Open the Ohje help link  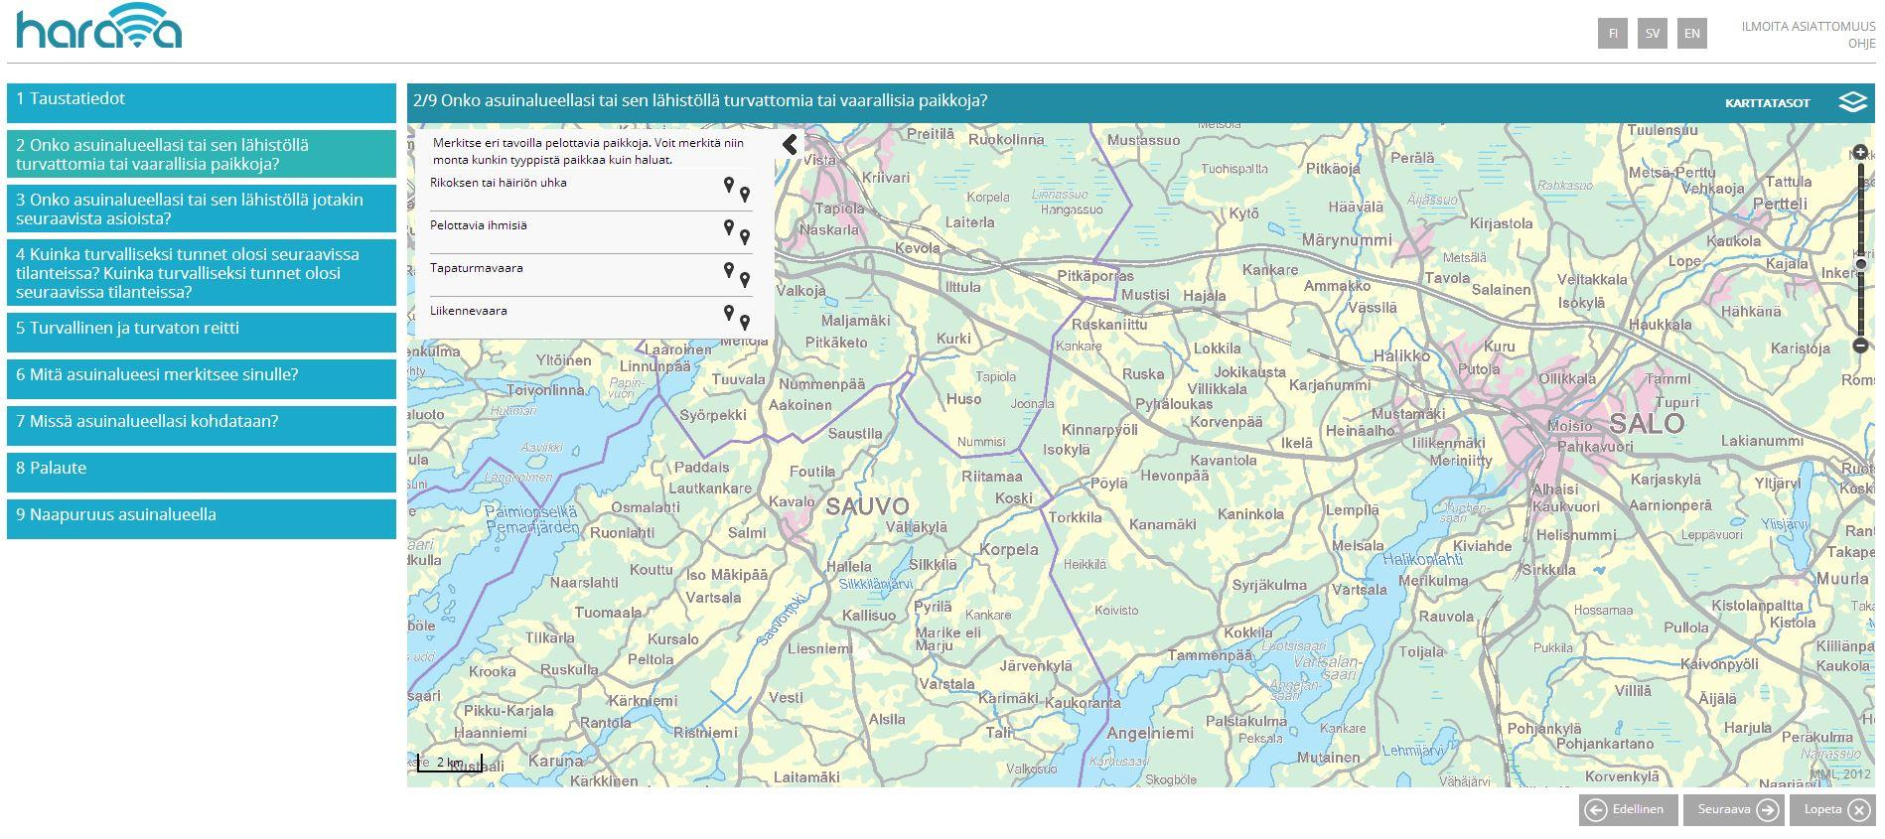1861,44
